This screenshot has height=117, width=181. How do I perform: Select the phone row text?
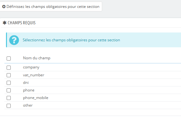coord(29,90)
